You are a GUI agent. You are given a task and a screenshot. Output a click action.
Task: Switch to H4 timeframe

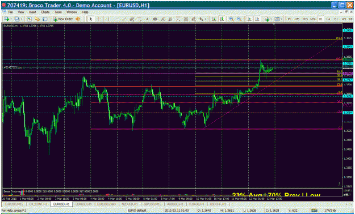click(328, 19)
